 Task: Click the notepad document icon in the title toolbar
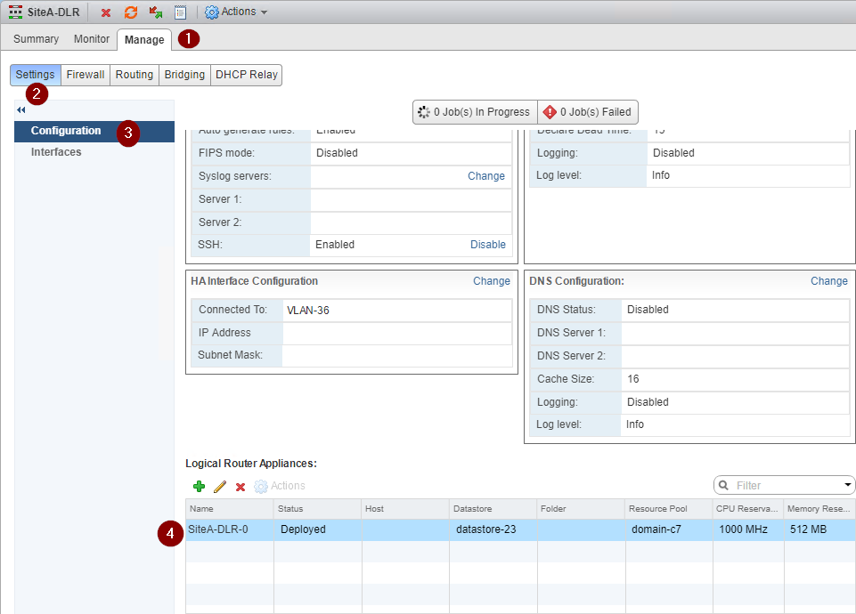pos(180,12)
